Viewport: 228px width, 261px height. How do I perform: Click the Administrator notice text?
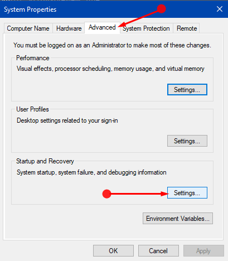pos(112,45)
